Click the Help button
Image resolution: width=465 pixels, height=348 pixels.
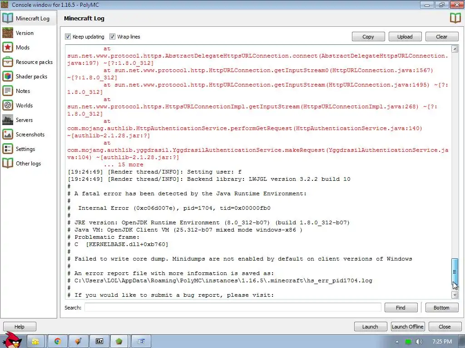coord(20,327)
